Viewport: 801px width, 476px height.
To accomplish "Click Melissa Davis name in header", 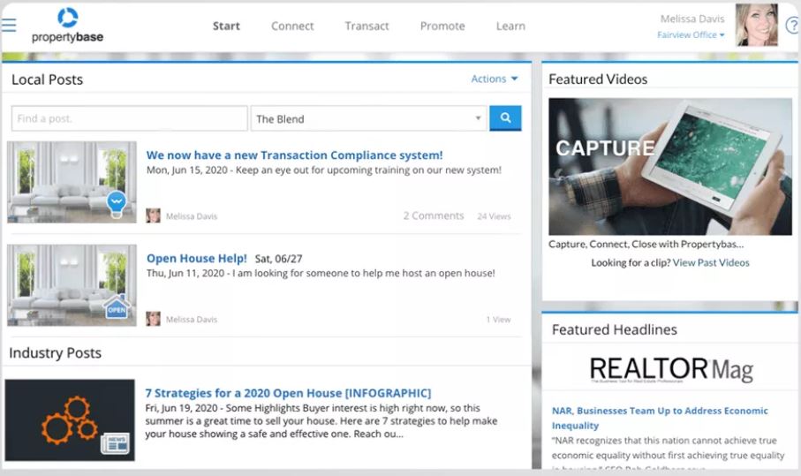I will [x=692, y=19].
